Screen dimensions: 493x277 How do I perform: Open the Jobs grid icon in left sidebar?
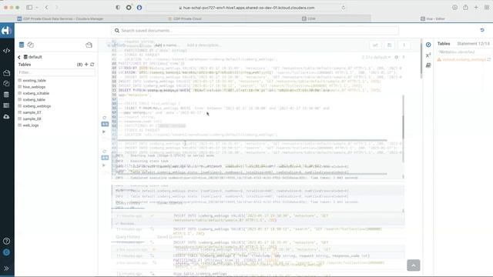6,105
